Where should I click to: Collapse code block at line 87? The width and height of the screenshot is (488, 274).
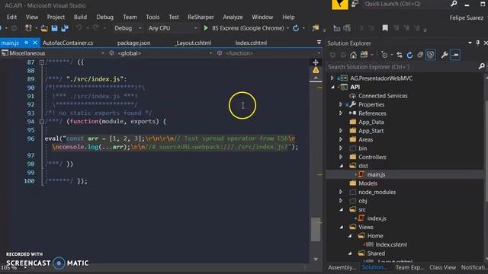(42, 62)
